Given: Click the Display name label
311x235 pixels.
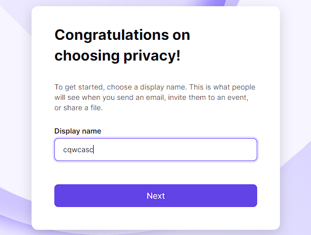Looking at the screenshot, I should tap(78, 131).
